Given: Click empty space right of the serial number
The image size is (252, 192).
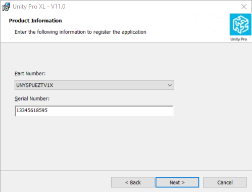Looking at the screenshot, I should [x=110, y=111].
